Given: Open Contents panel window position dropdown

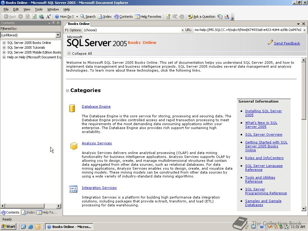Looking at the screenshot, I should [49, 23].
